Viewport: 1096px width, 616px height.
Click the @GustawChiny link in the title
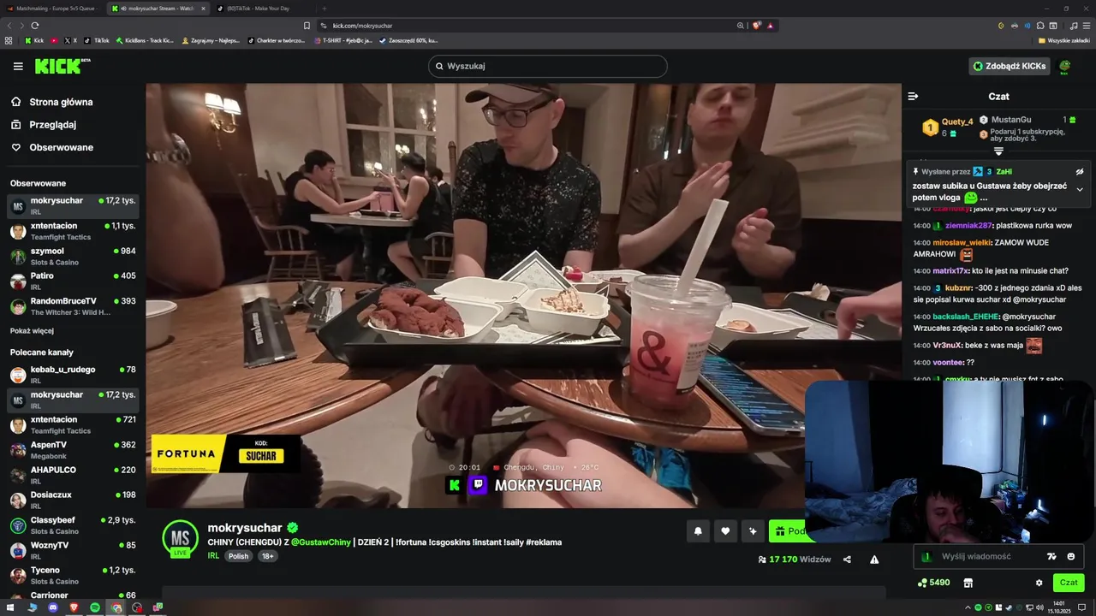click(x=321, y=542)
